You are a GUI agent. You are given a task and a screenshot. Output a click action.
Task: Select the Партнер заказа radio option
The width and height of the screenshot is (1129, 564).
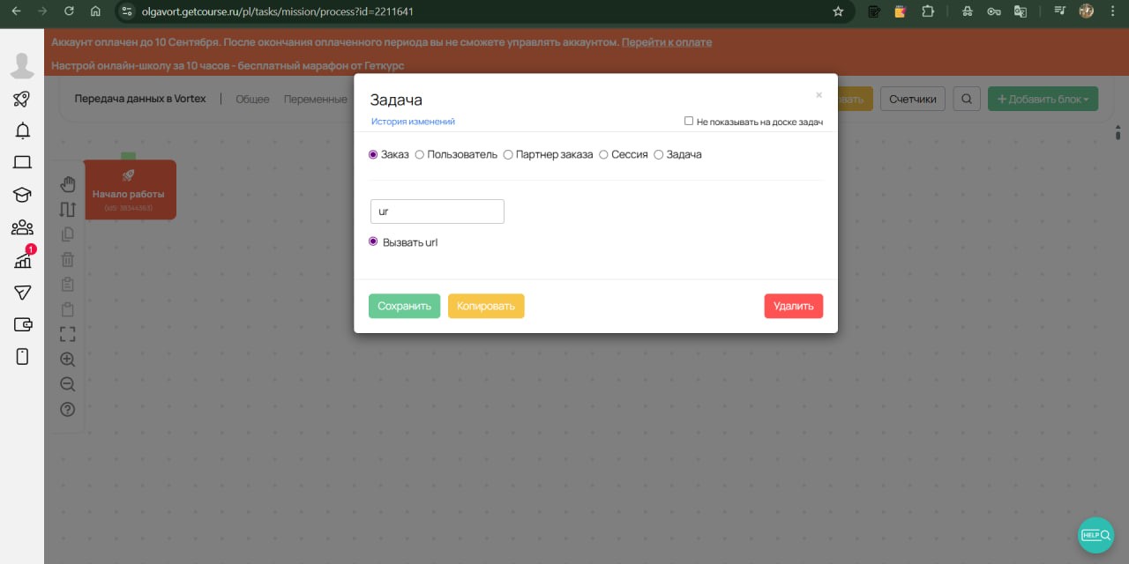[508, 155]
